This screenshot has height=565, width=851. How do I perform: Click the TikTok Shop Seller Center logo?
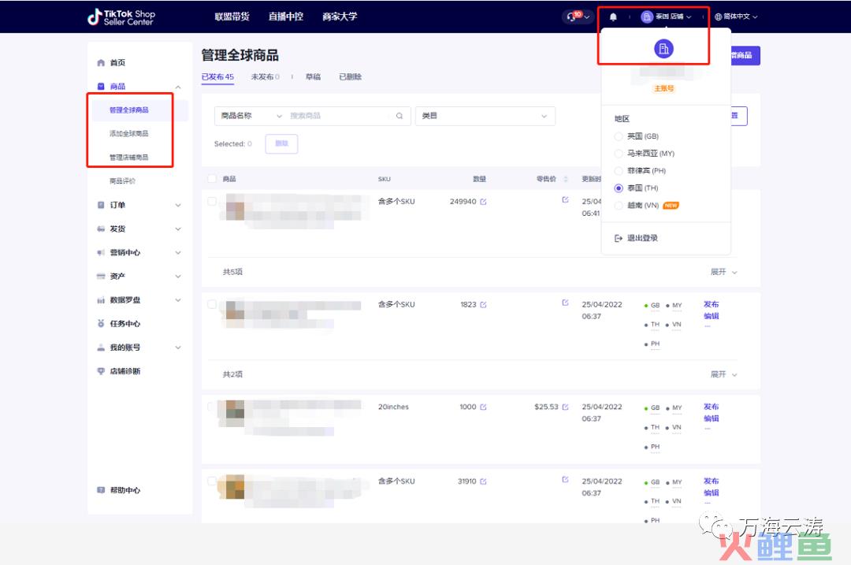click(x=121, y=17)
